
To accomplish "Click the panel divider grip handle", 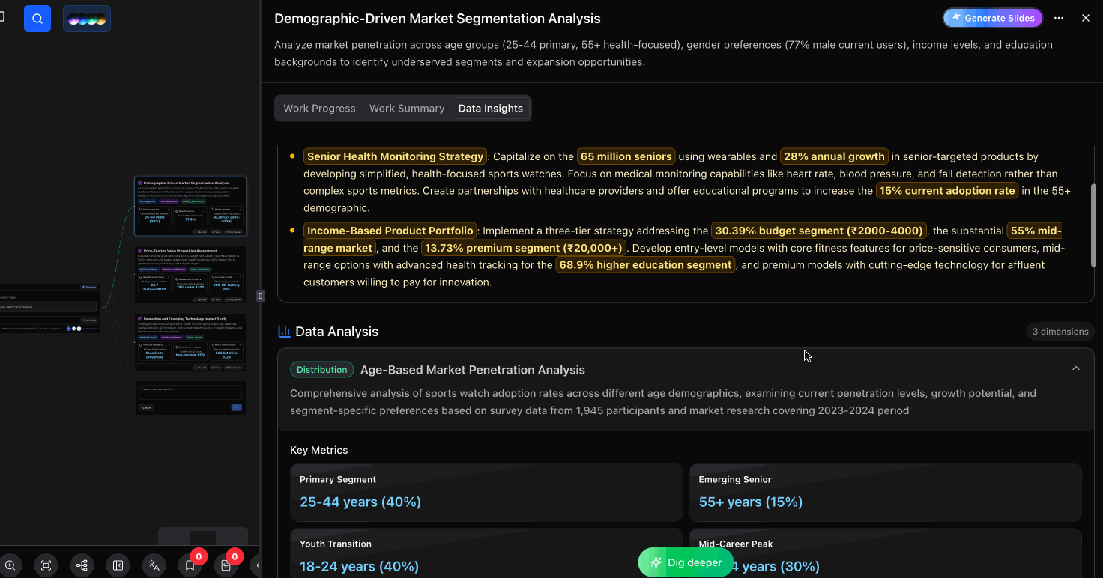I will coord(261,296).
